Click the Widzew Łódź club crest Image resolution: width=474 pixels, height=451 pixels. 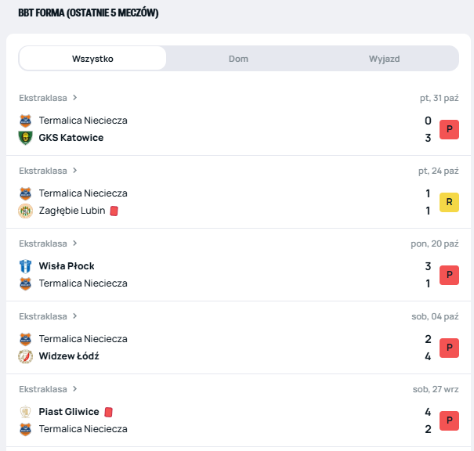click(25, 356)
